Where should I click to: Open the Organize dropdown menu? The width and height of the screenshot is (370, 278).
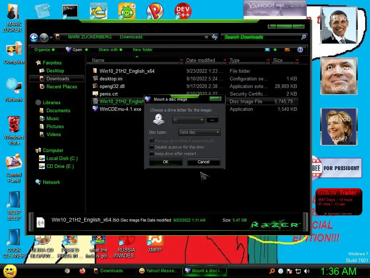tap(44, 50)
